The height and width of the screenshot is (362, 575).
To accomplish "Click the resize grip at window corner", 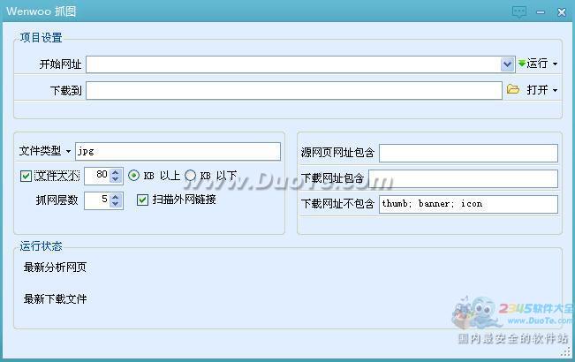I will tap(566, 352).
